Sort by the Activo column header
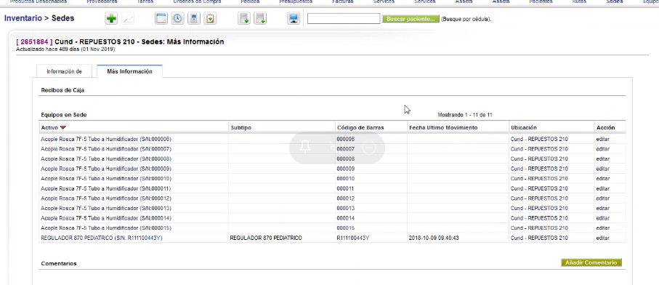Screen dimensions: 659x285 pos(49,127)
